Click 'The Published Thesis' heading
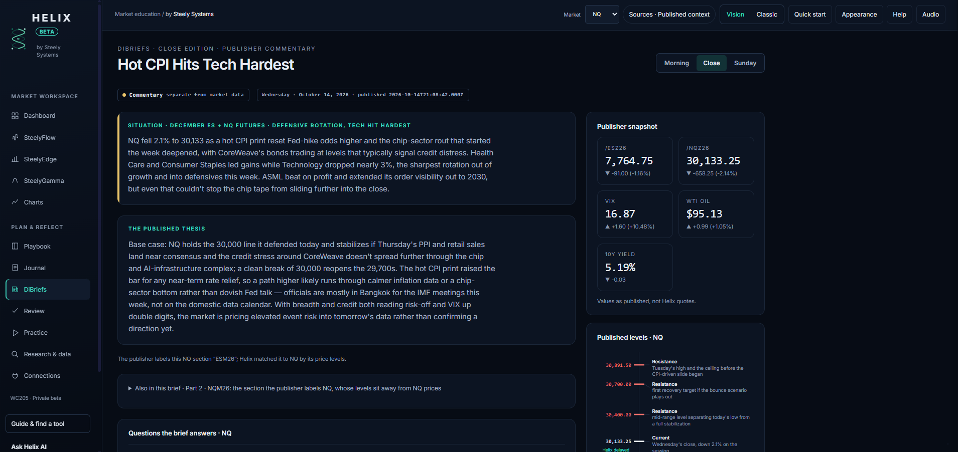The image size is (958, 452). click(x=167, y=229)
